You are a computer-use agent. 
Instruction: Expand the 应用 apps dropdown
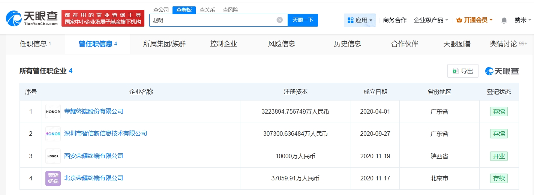[360, 20]
